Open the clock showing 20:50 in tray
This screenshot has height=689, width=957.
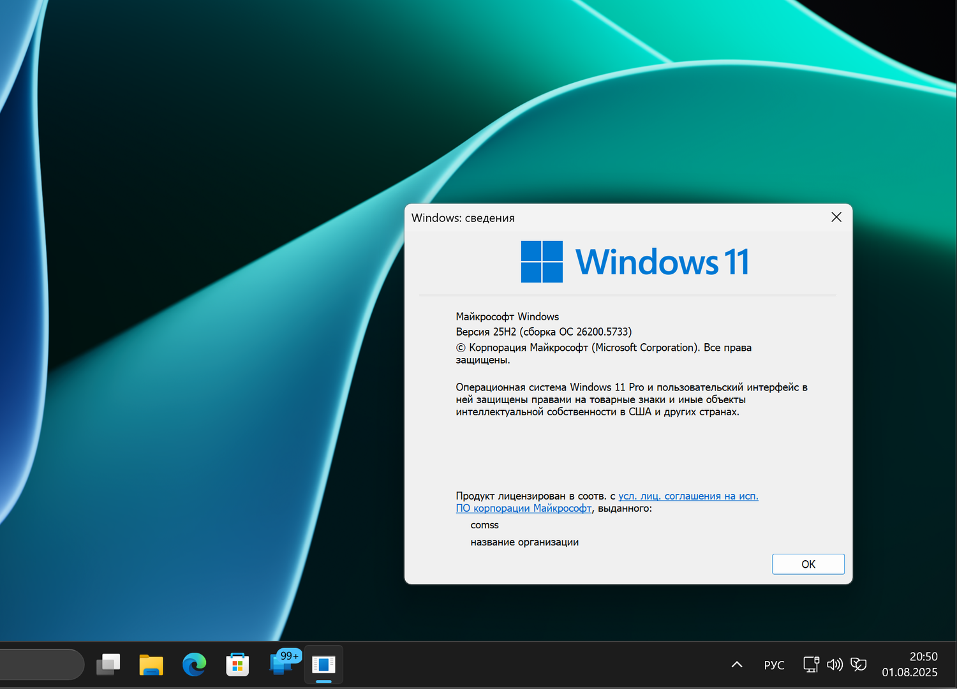(x=923, y=656)
